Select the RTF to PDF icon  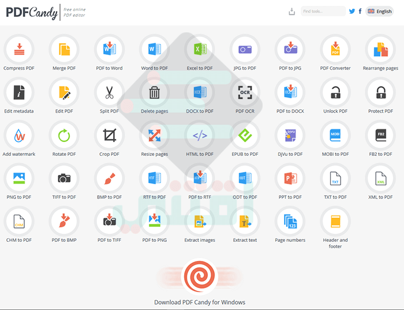click(x=155, y=178)
